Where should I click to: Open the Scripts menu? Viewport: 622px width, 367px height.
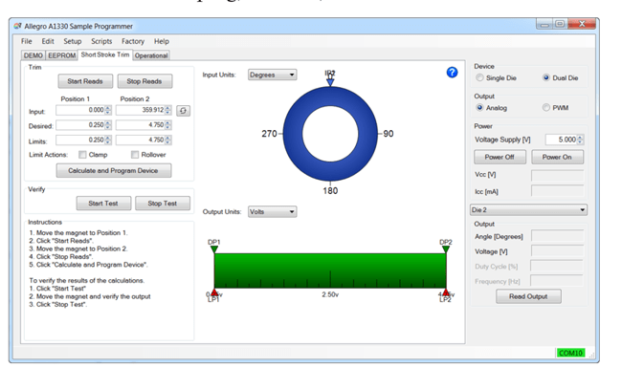101,41
